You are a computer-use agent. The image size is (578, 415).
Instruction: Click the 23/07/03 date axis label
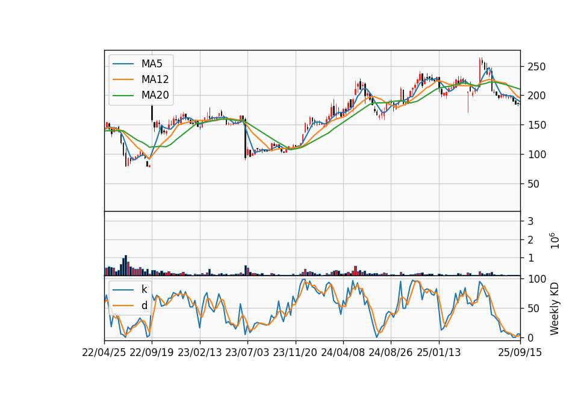click(247, 352)
